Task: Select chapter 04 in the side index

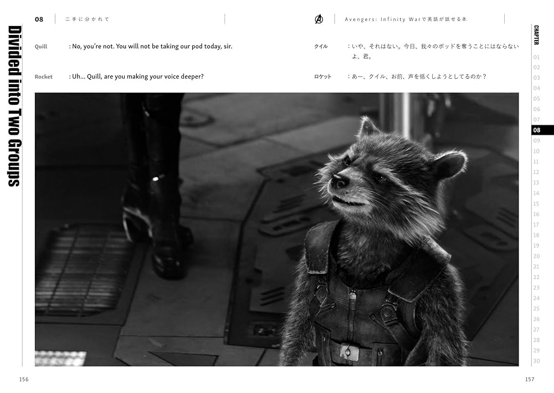Action: (x=537, y=88)
